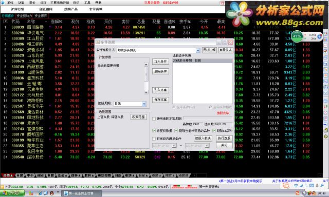The height and width of the screenshot is (197, 329).
Task: Select the 全部条件相与 radio button
Action: (x=174, y=107)
